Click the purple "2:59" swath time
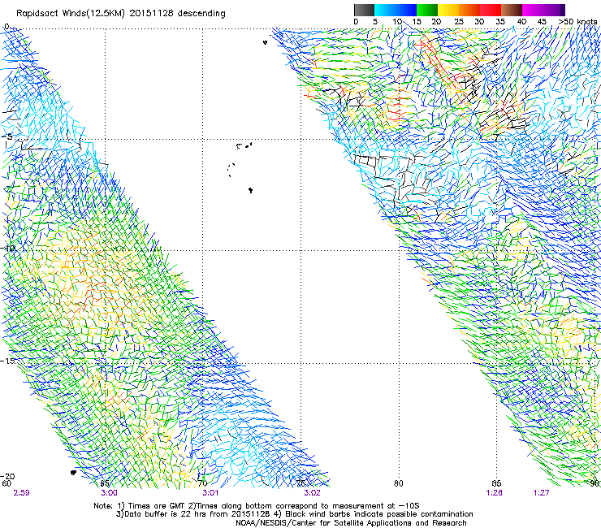This screenshot has height=528, width=601. [21, 493]
